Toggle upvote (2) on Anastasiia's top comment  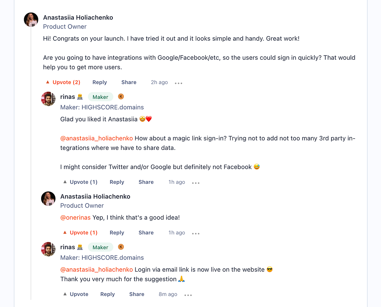63,82
